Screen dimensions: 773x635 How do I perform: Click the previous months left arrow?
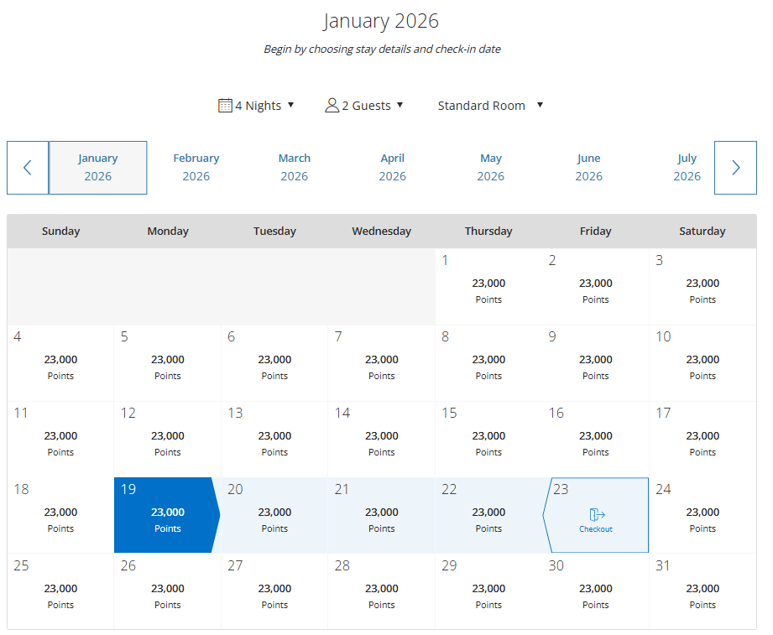(28, 168)
